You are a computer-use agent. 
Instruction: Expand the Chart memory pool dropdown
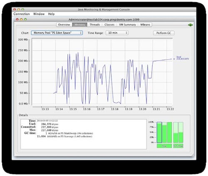57,33
